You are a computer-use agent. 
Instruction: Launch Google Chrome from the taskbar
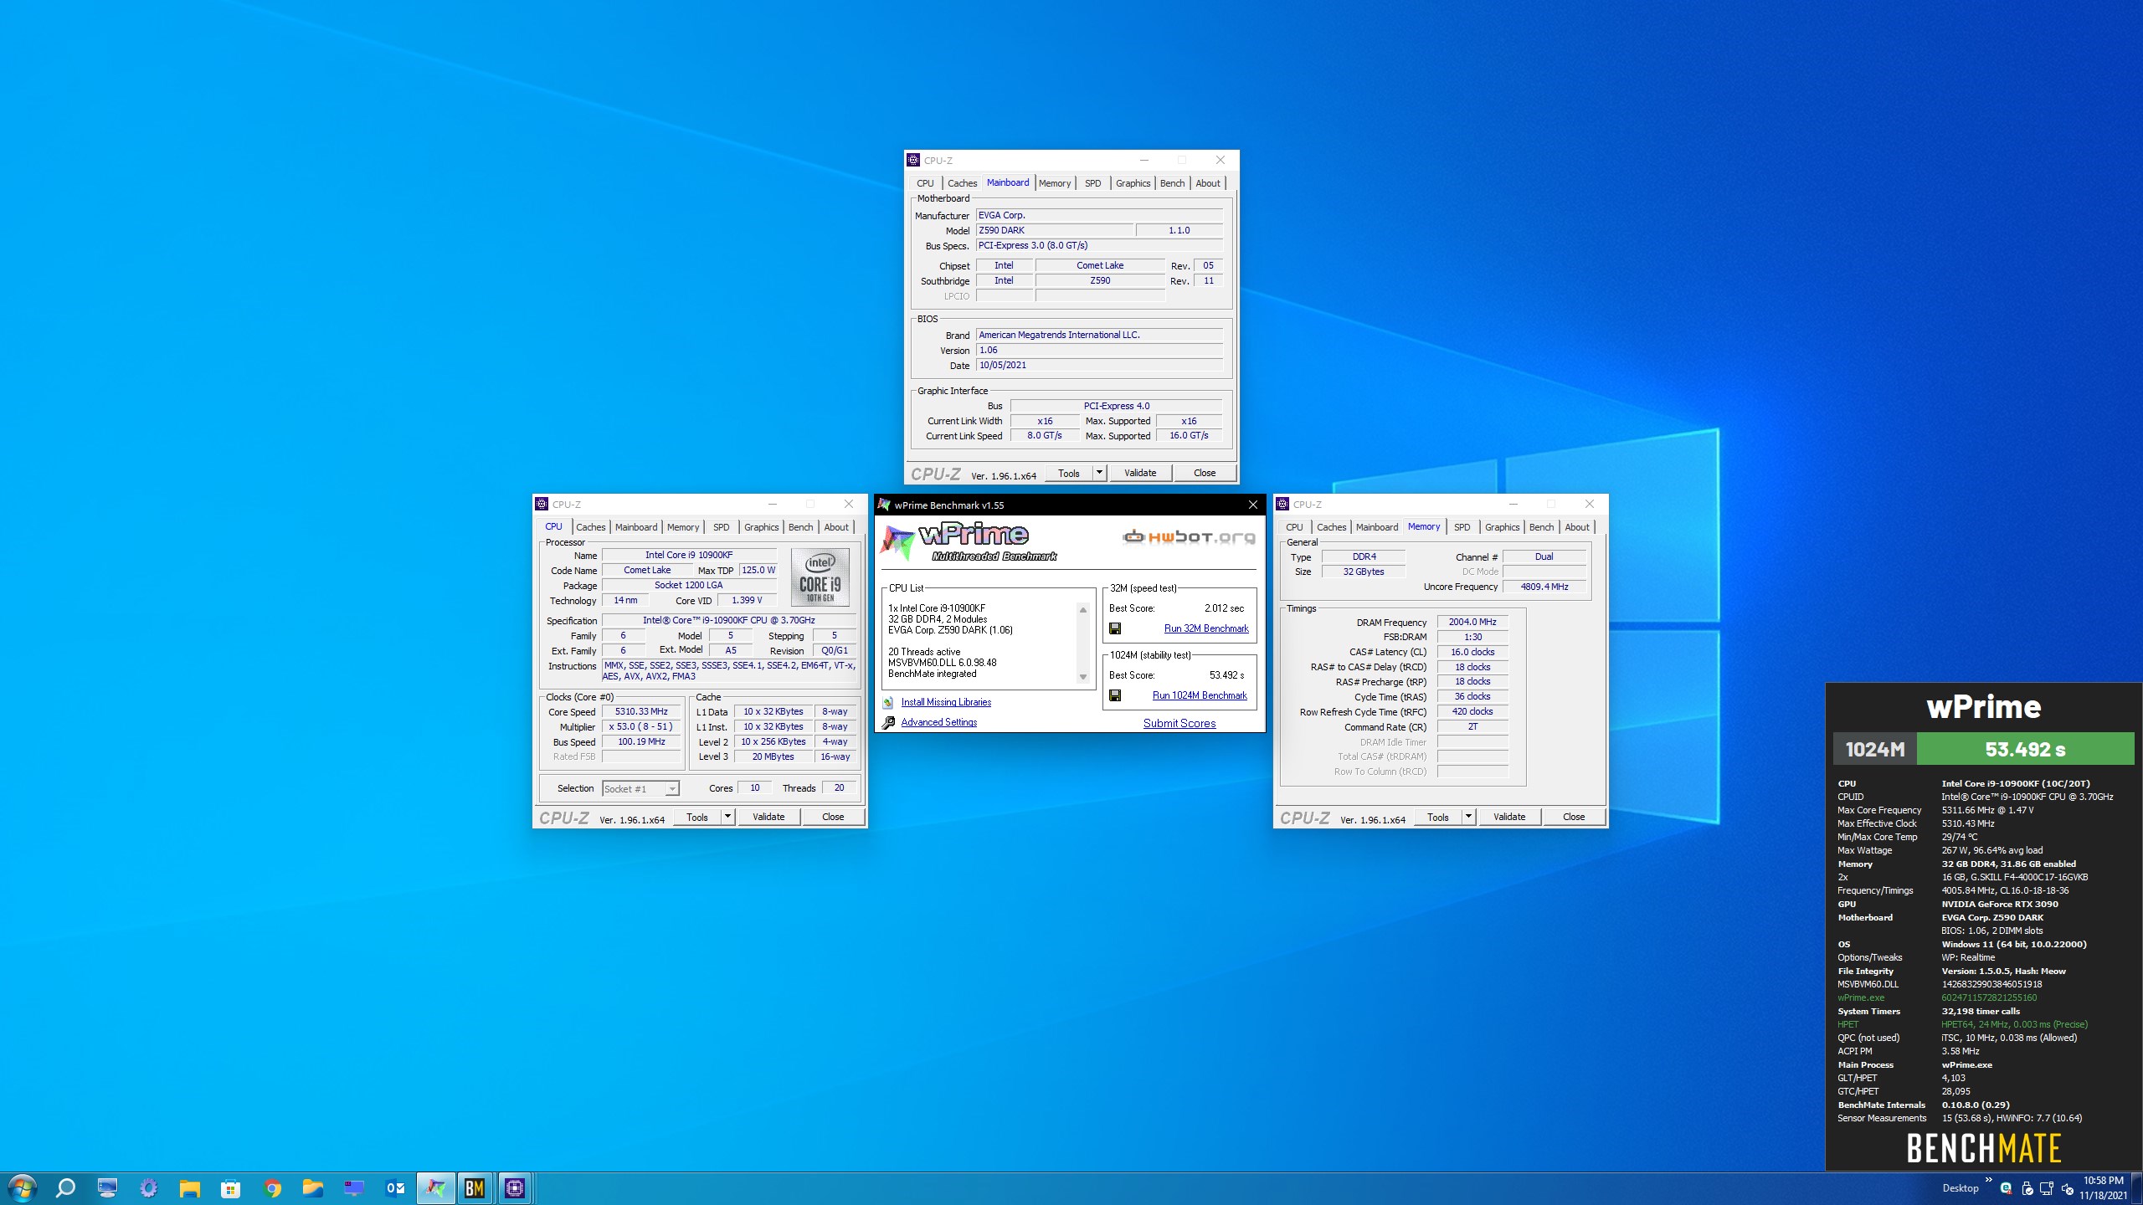(x=272, y=1187)
